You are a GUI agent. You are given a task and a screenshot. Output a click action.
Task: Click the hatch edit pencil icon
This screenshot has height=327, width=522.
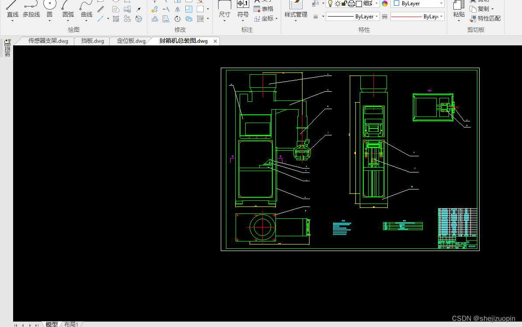coord(200,19)
